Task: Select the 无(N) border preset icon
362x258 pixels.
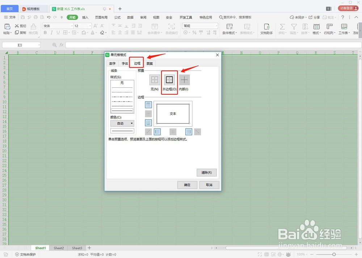Action: tap(155, 80)
